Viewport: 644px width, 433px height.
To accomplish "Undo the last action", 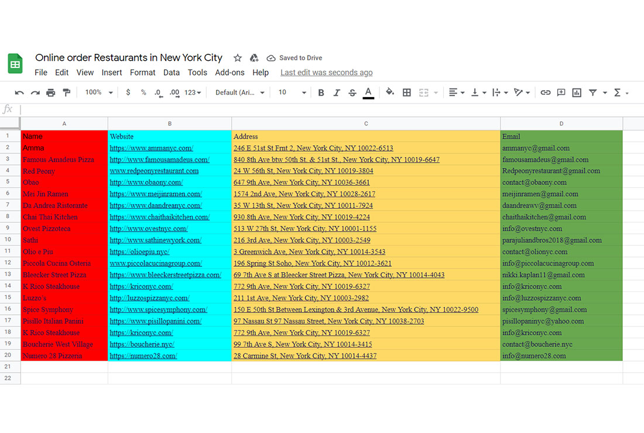I will [x=19, y=93].
